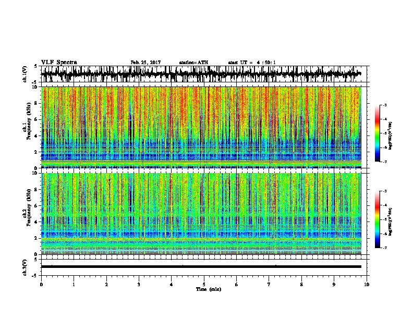Select the date label "Feb. 25, 2017"
The image size is (413, 319).
(145, 63)
